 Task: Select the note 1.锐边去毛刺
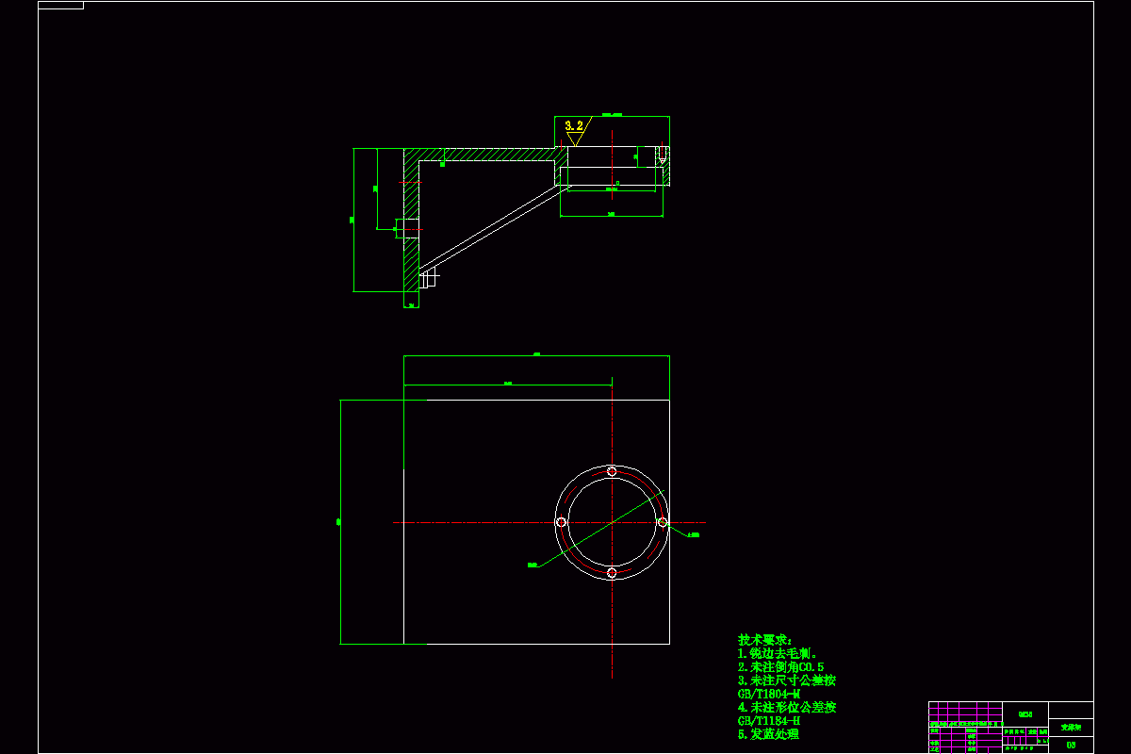pyautogui.click(x=778, y=653)
